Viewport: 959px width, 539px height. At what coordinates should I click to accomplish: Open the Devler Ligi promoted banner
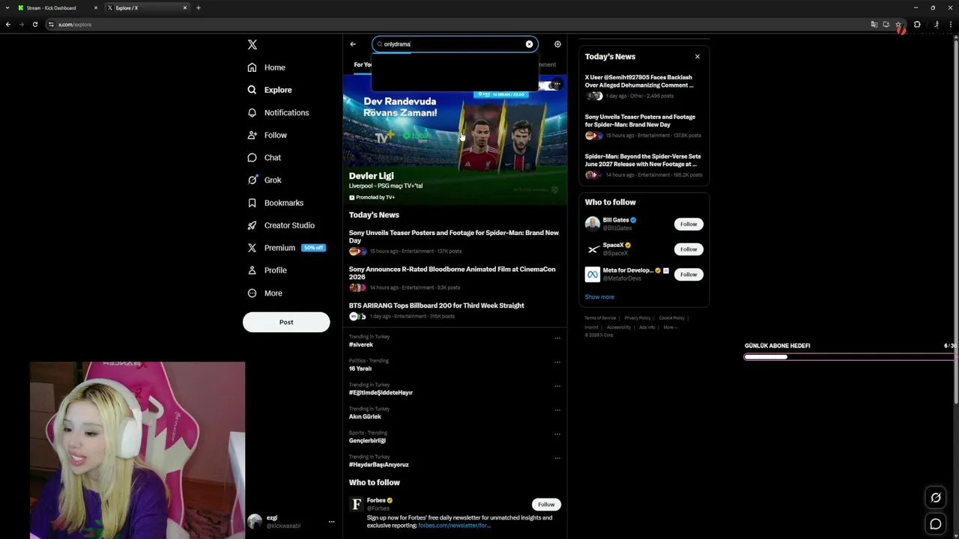pyautogui.click(x=455, y=139)
